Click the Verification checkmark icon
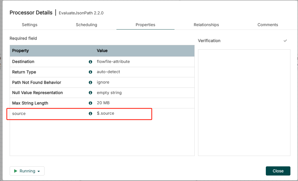The image size is (298, 181). (x=285, y=41)
